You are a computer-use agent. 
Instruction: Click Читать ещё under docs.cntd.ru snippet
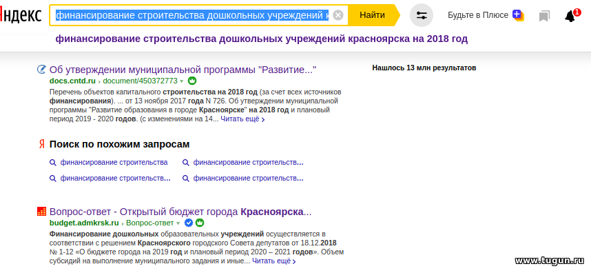point(242,119)
